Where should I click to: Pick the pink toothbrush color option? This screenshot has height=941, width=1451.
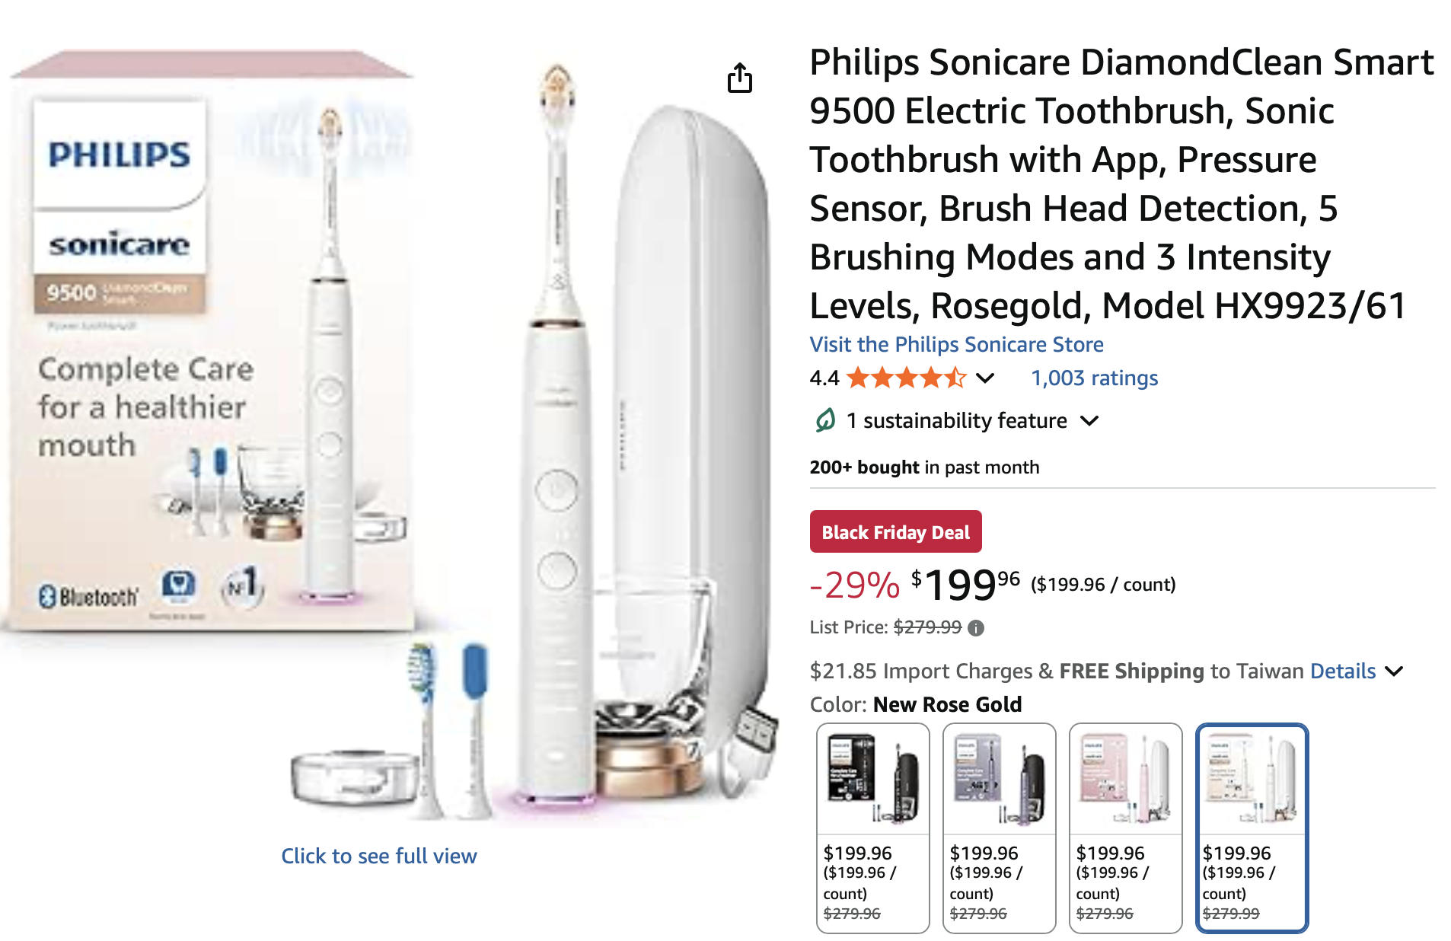1125,827
